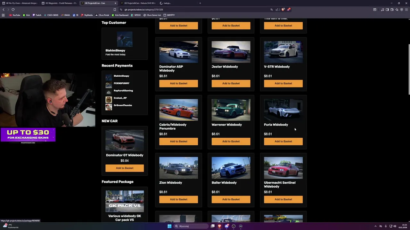
Task: Open Windows Start button on taskbar
Action: [169, 226]
